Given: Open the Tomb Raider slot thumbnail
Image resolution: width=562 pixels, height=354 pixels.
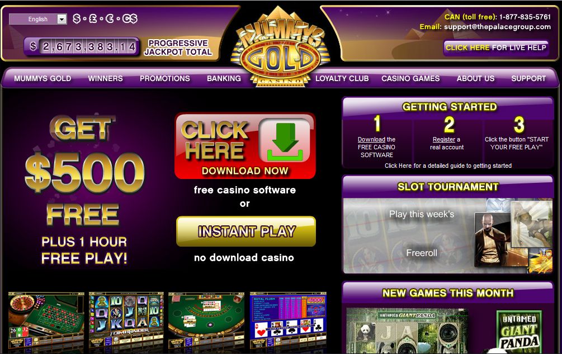Looking at the screenshot, I should (x=126, y=320).
